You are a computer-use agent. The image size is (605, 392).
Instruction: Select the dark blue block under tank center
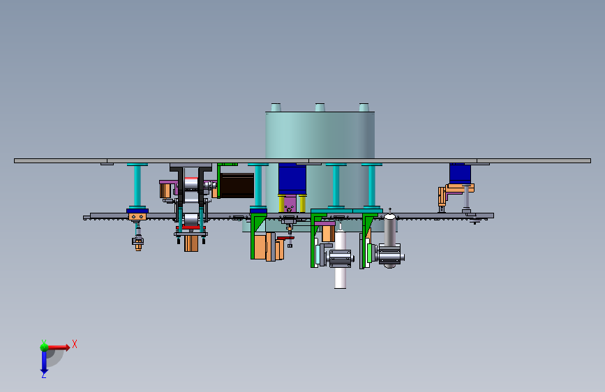tap(292, 179)
